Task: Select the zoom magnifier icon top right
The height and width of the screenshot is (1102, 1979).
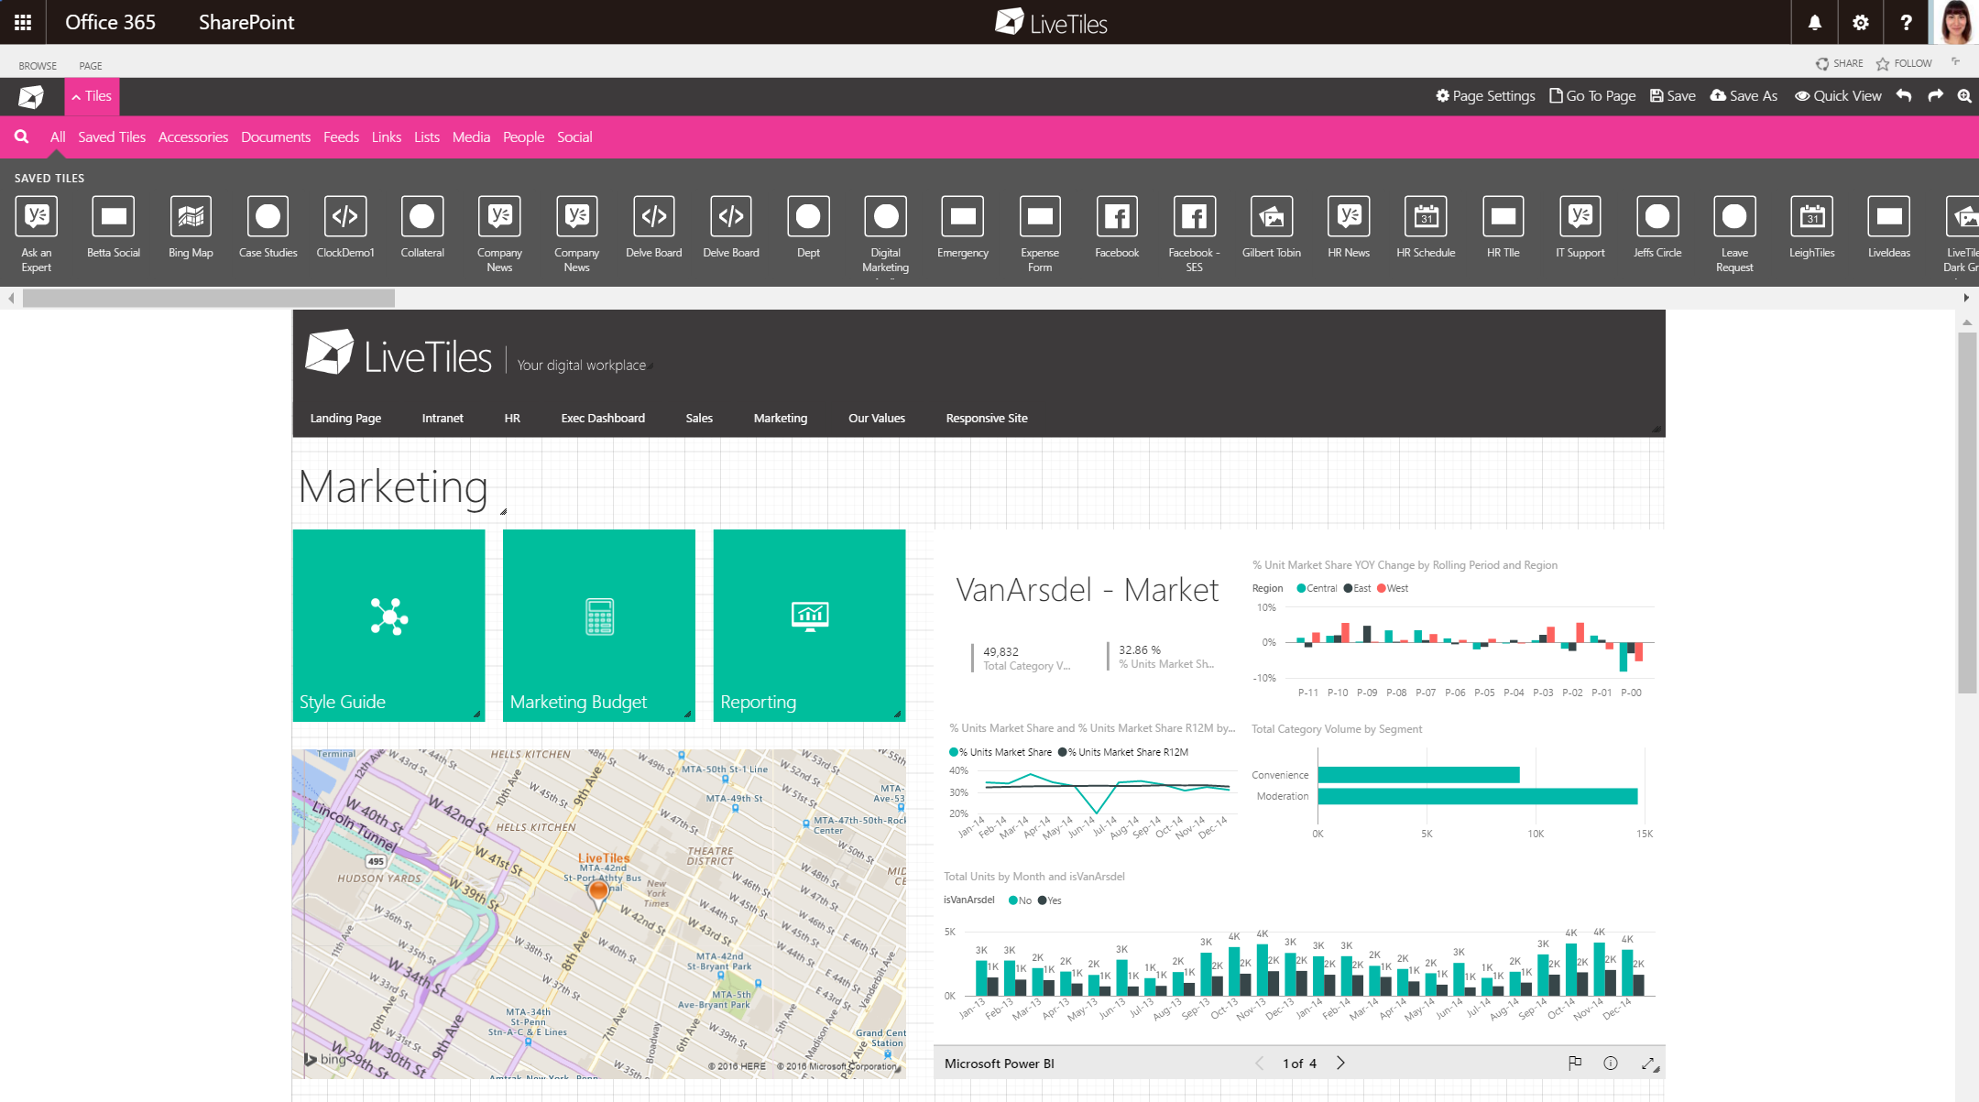Action: tap(1966, 95)
